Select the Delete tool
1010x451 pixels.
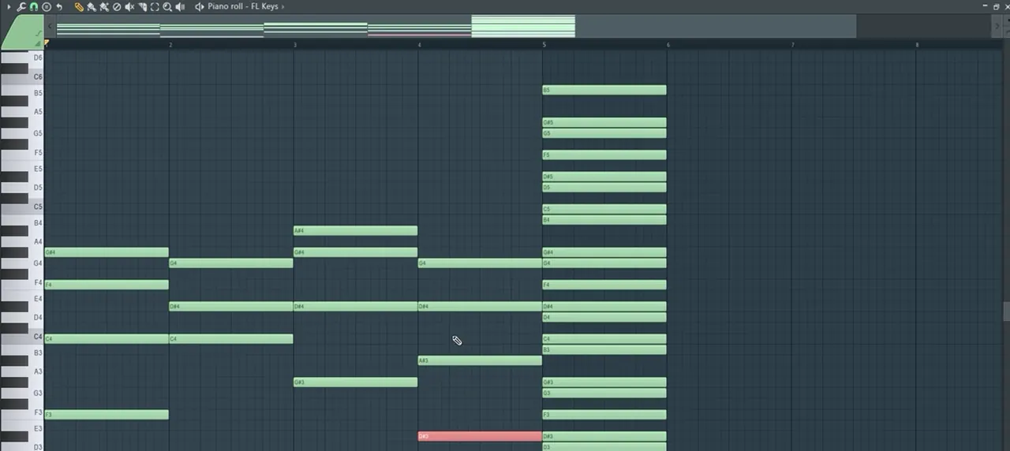(x=117, y=6)
